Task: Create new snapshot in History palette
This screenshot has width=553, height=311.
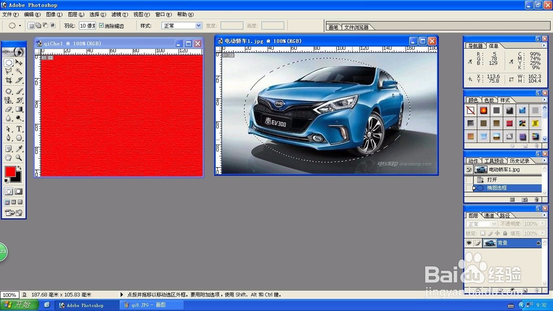Action: point(525,199)
